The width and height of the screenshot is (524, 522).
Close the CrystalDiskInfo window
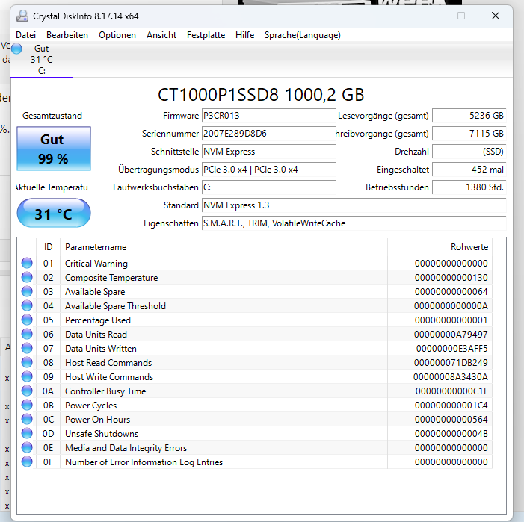pos(496,16)
